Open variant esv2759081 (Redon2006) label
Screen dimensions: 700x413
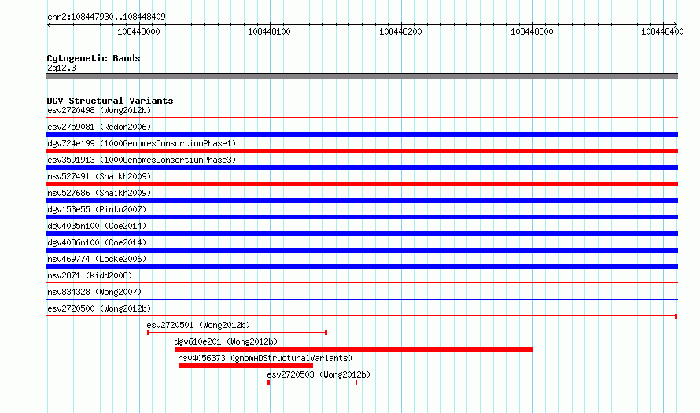[x=99, y=127]
